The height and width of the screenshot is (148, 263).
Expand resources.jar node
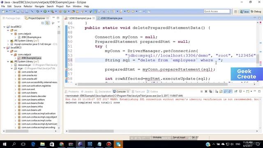click(12, 65)
